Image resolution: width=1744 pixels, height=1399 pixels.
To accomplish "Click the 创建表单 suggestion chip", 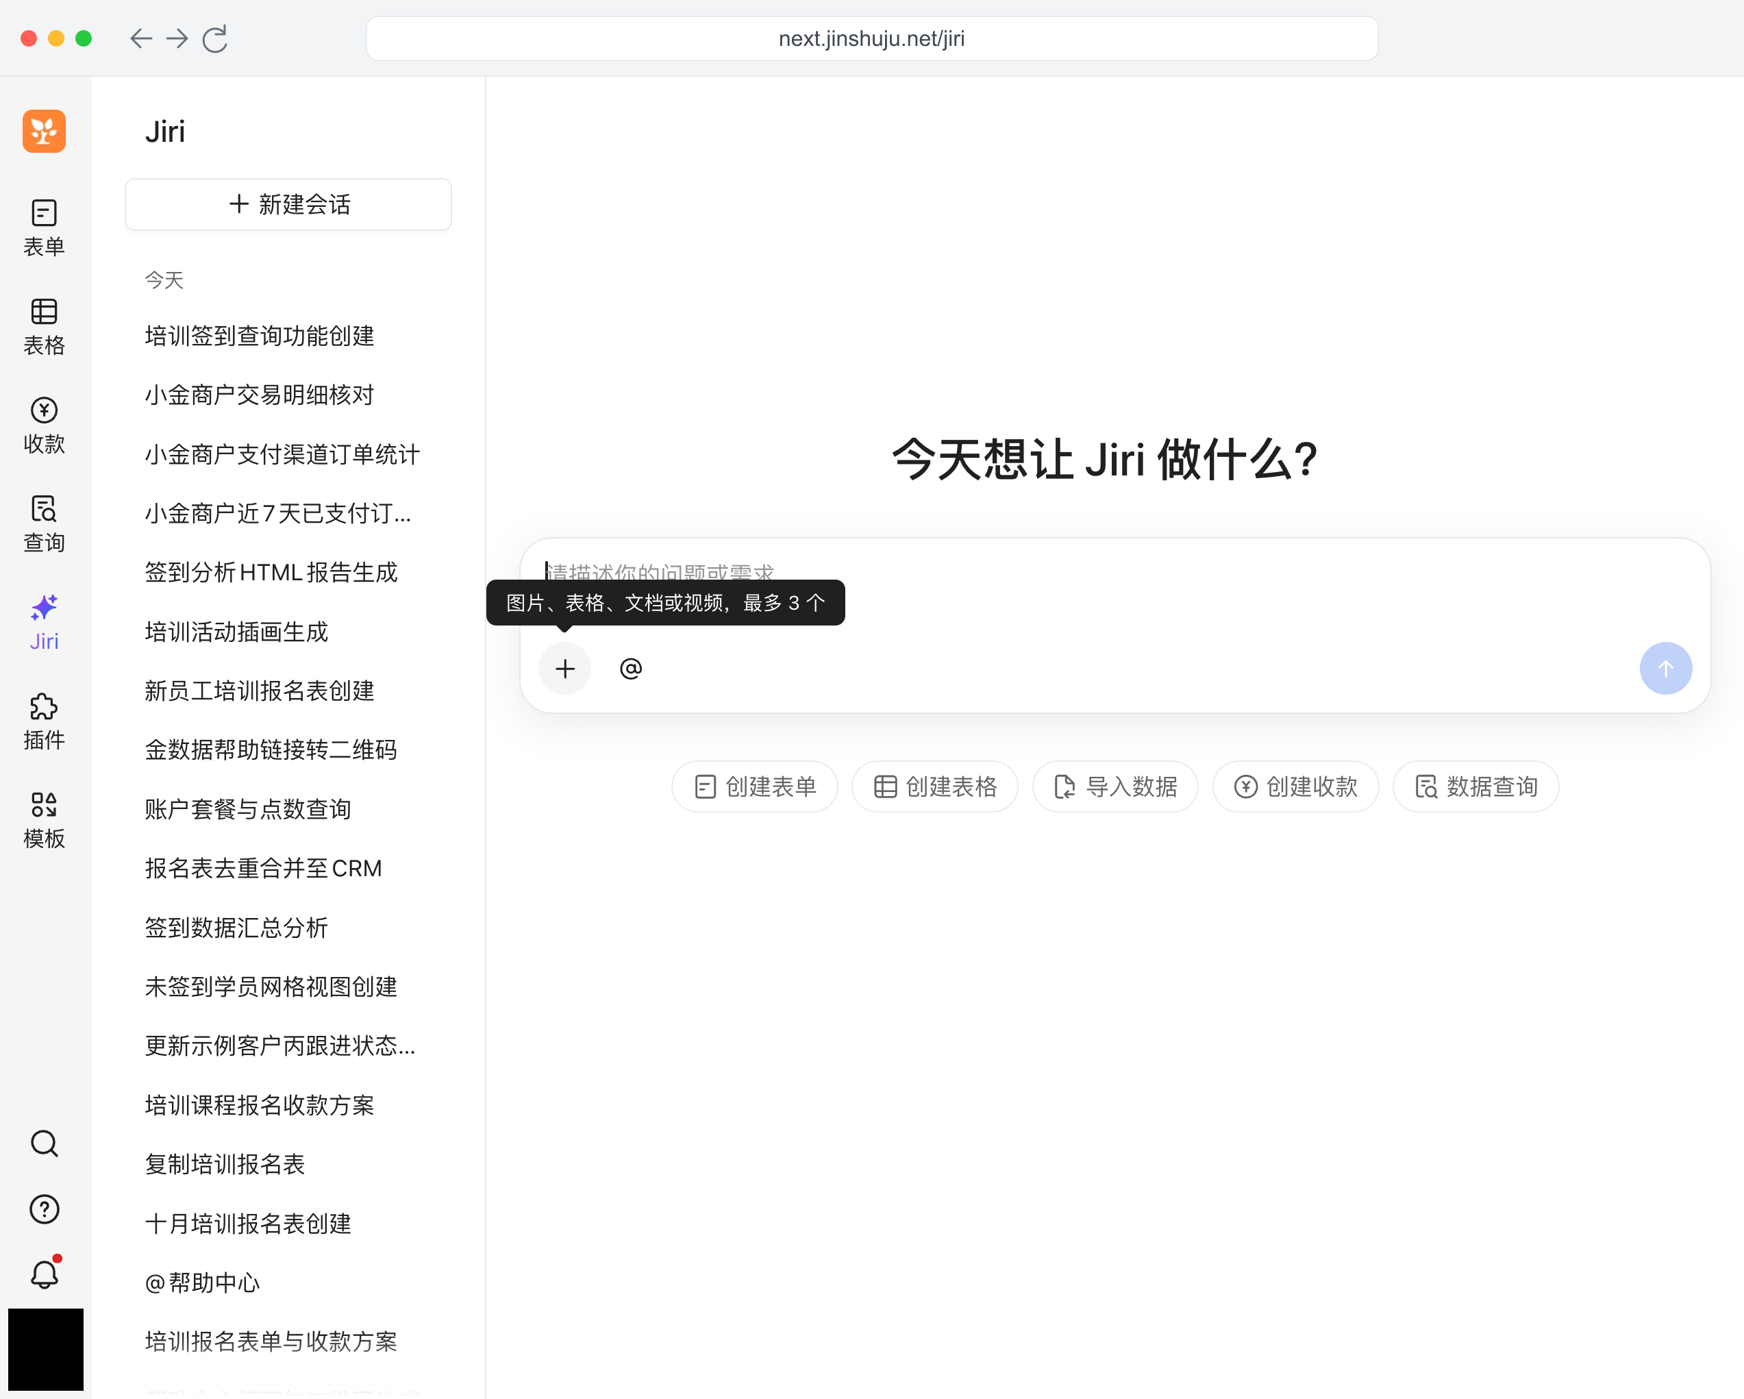I will pos(755,787).
